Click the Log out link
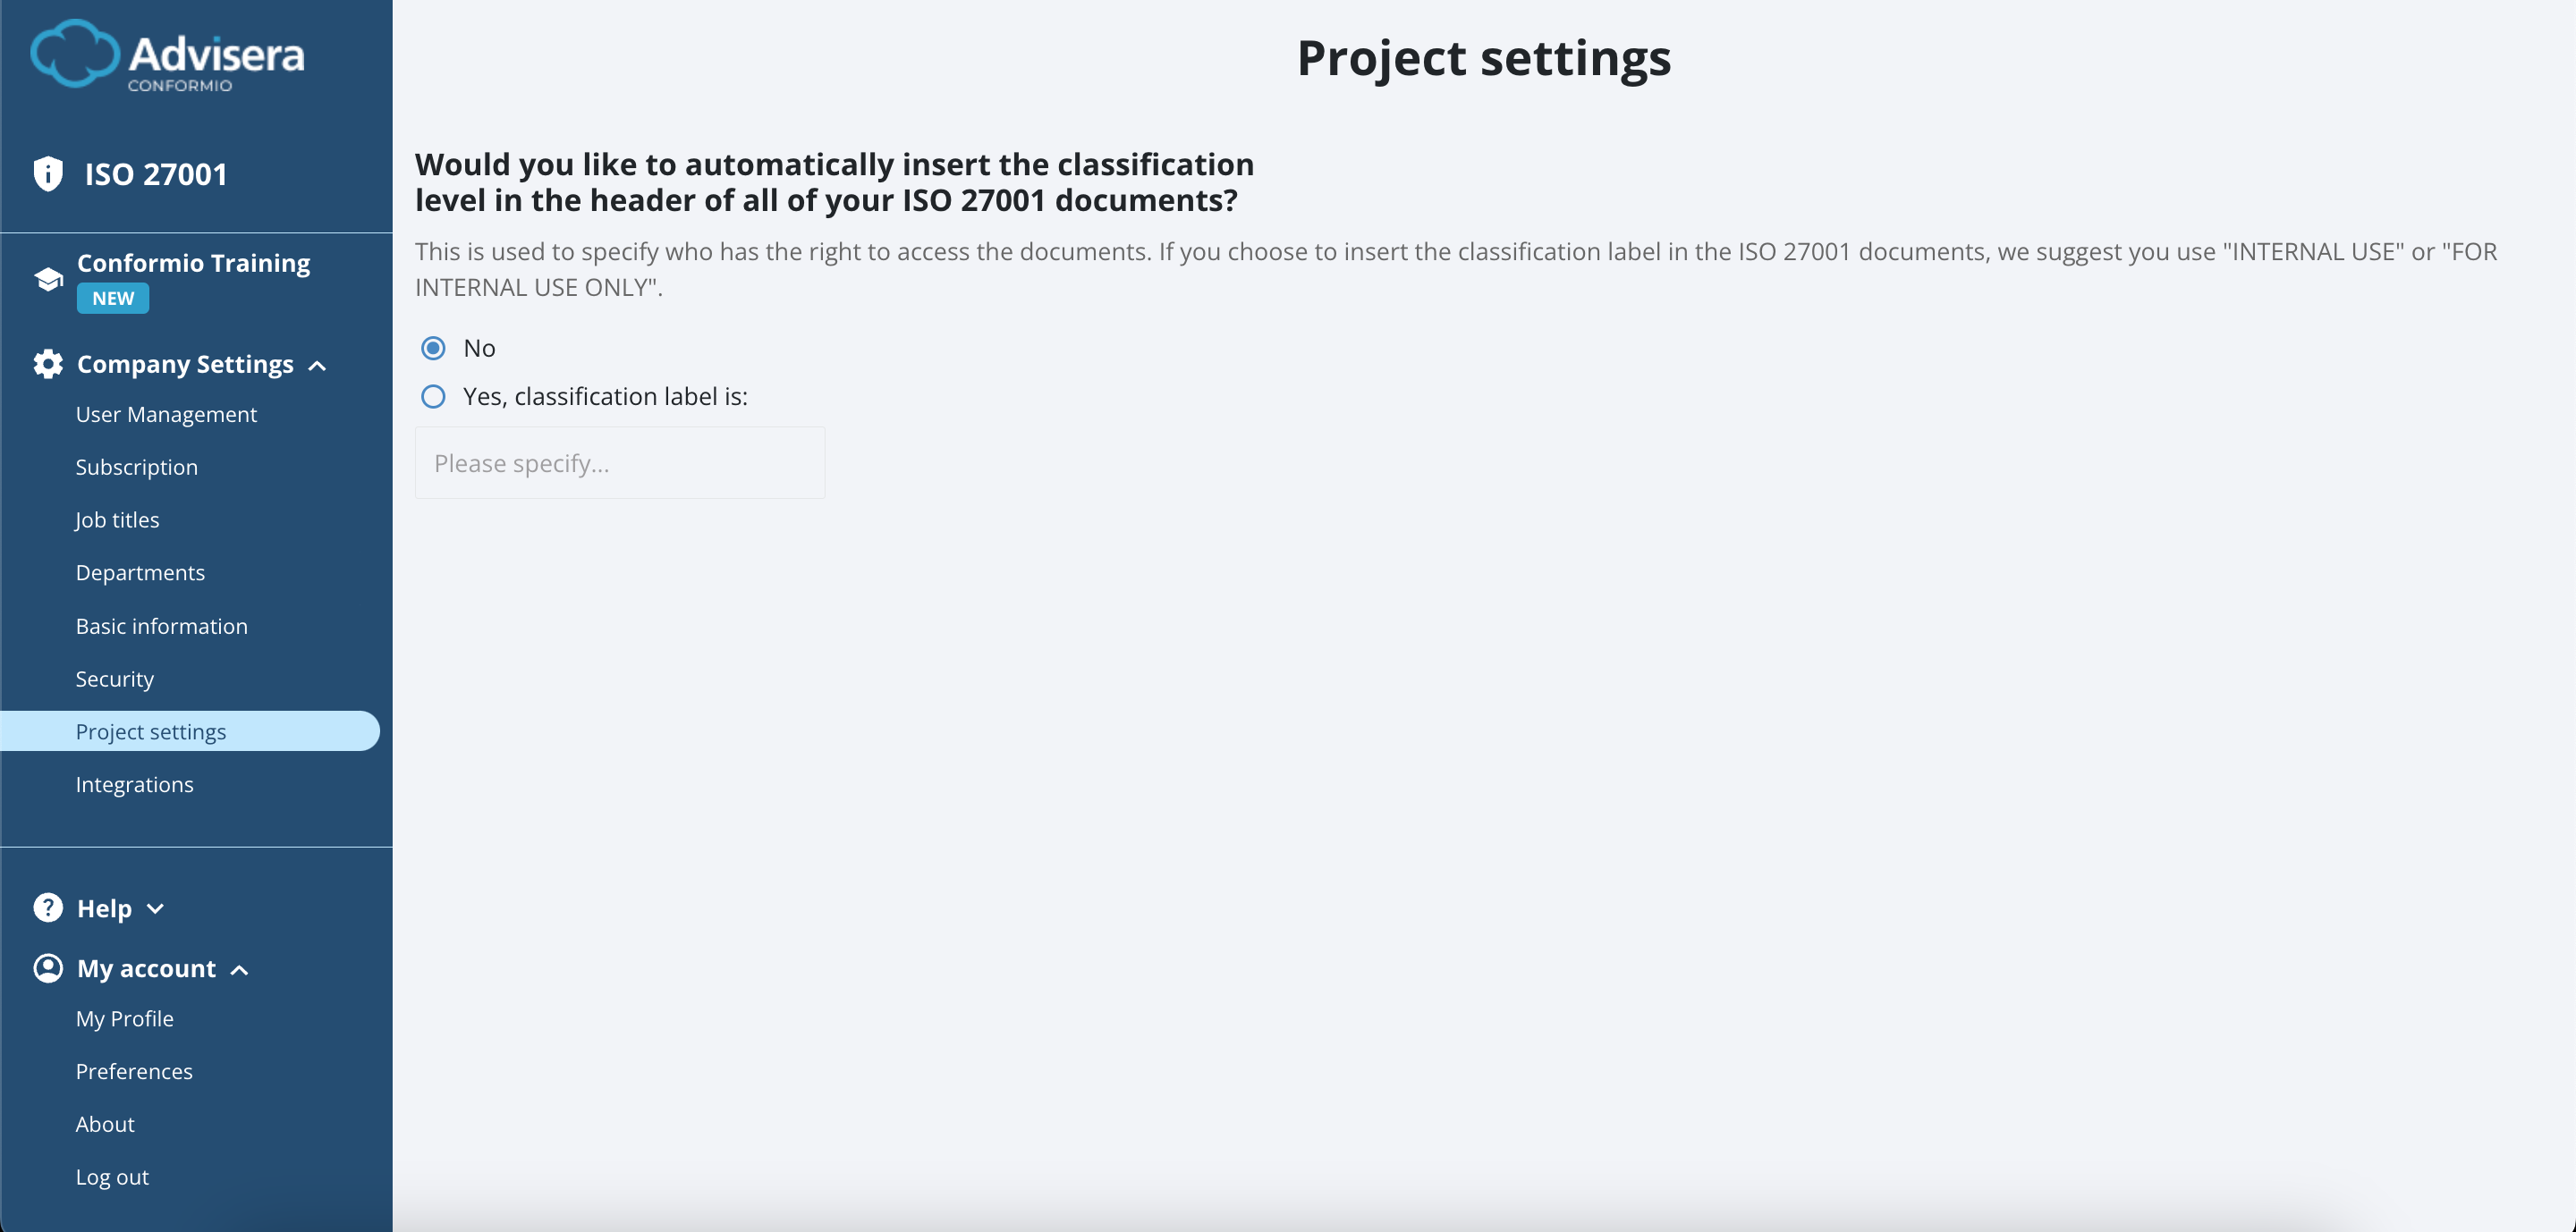This screenshot has height=1232, width=2576. (x=112, y=1176)
